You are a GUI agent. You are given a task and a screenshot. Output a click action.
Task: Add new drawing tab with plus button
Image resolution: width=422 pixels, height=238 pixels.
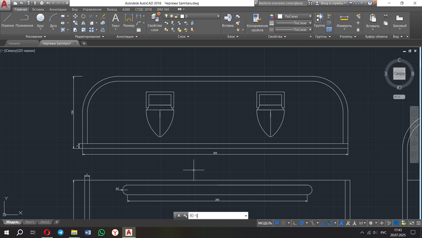84,43
